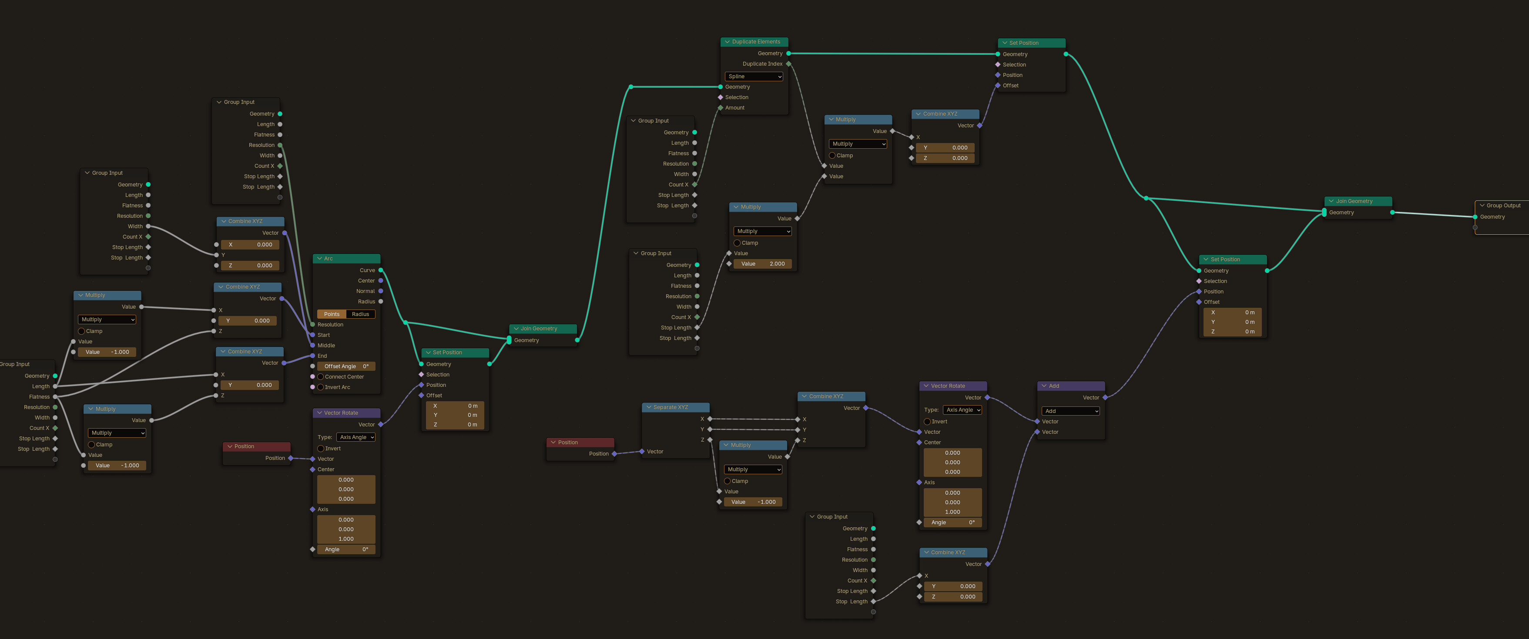Click the Selection input socket on Duplicate Elements
The height and width of the screenshot is (639, 1529).
click(721, 97)
